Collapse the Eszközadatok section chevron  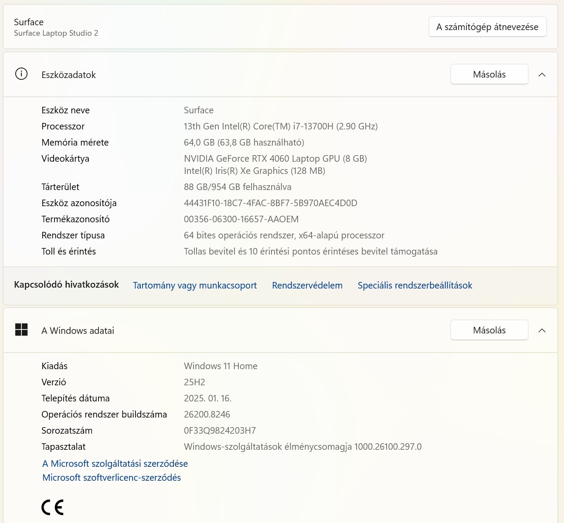tap(542, 75)
